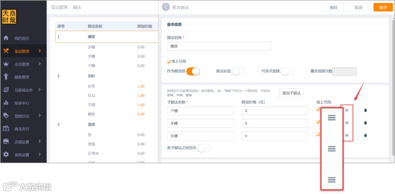Enable the 做法必选 switch

pyautogui.click(x=238, y=71)
